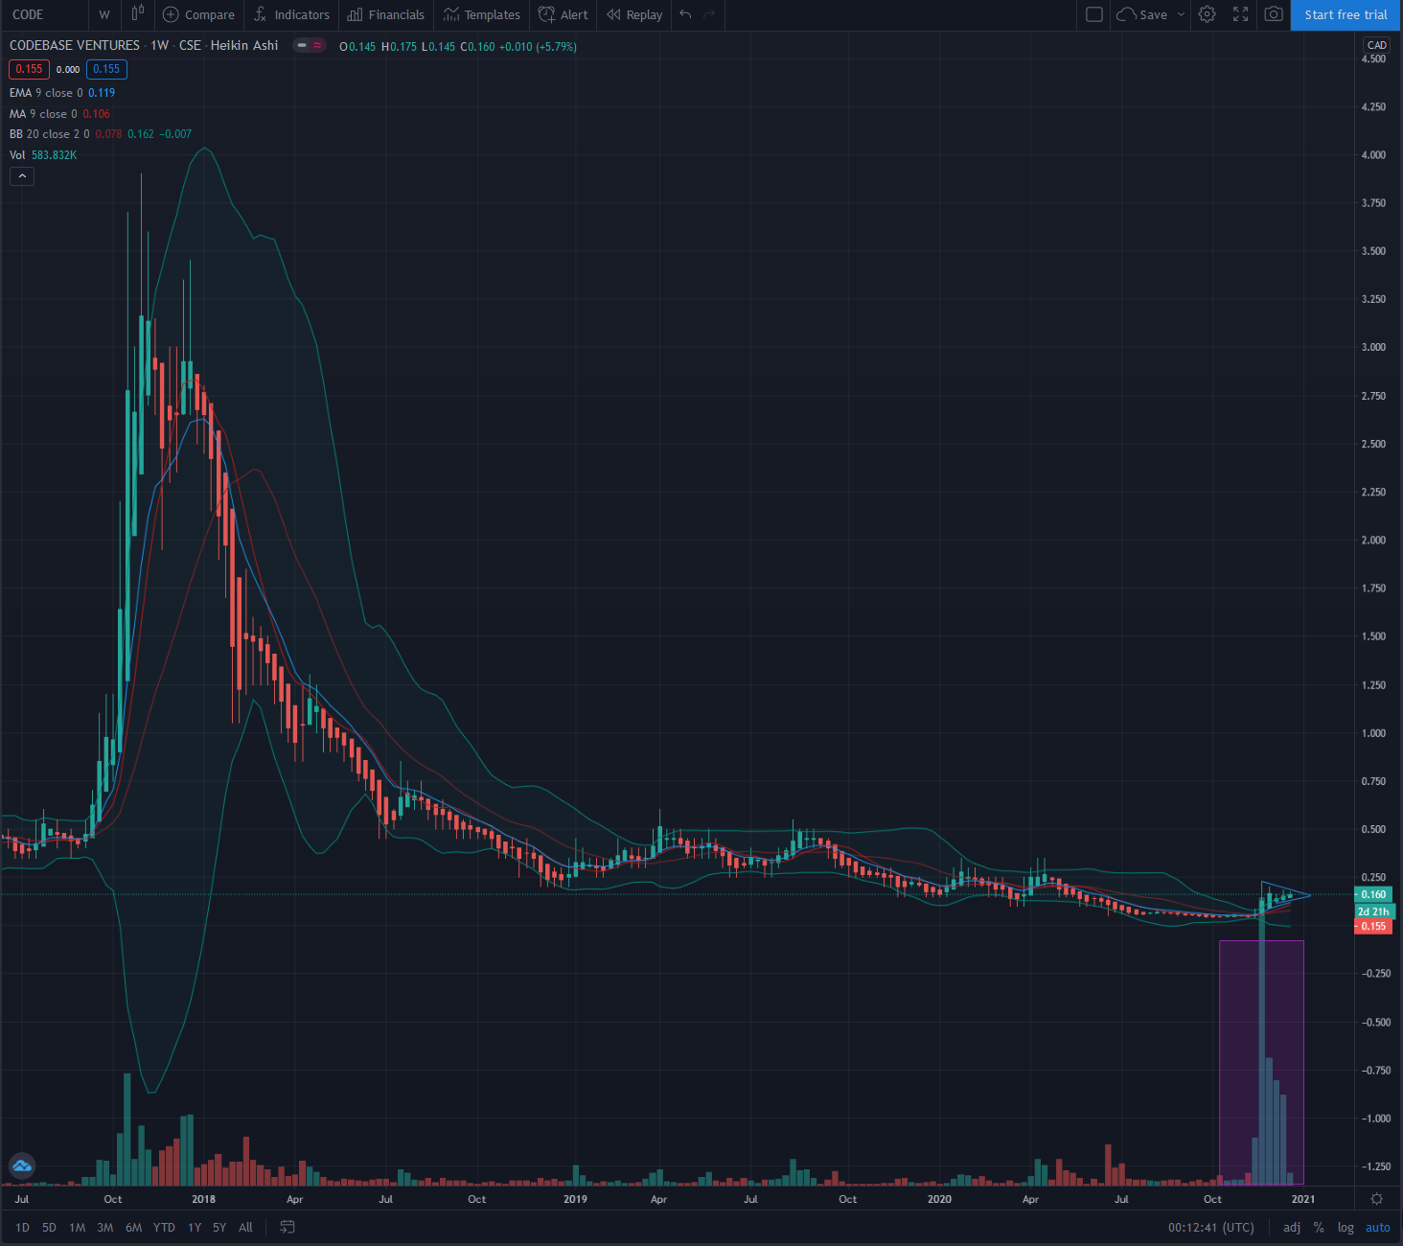The image size is (1403, 1246).
Task: Create a new Alert
Action: [563, 14]
